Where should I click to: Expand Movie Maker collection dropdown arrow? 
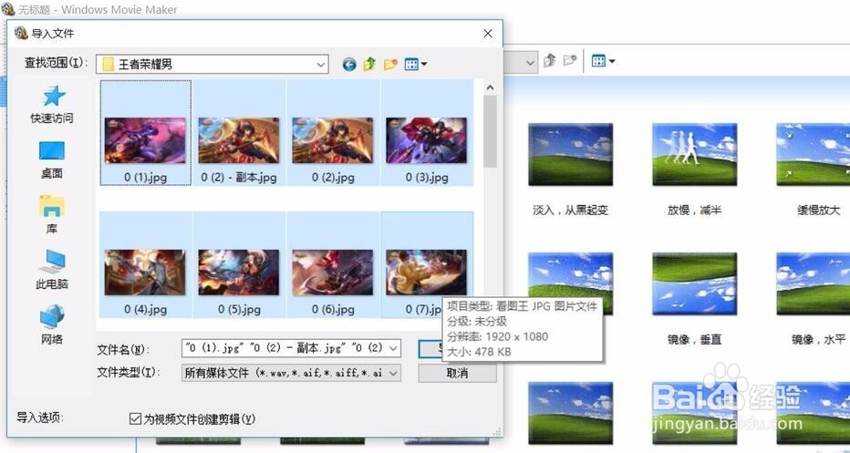click(530, 62)
